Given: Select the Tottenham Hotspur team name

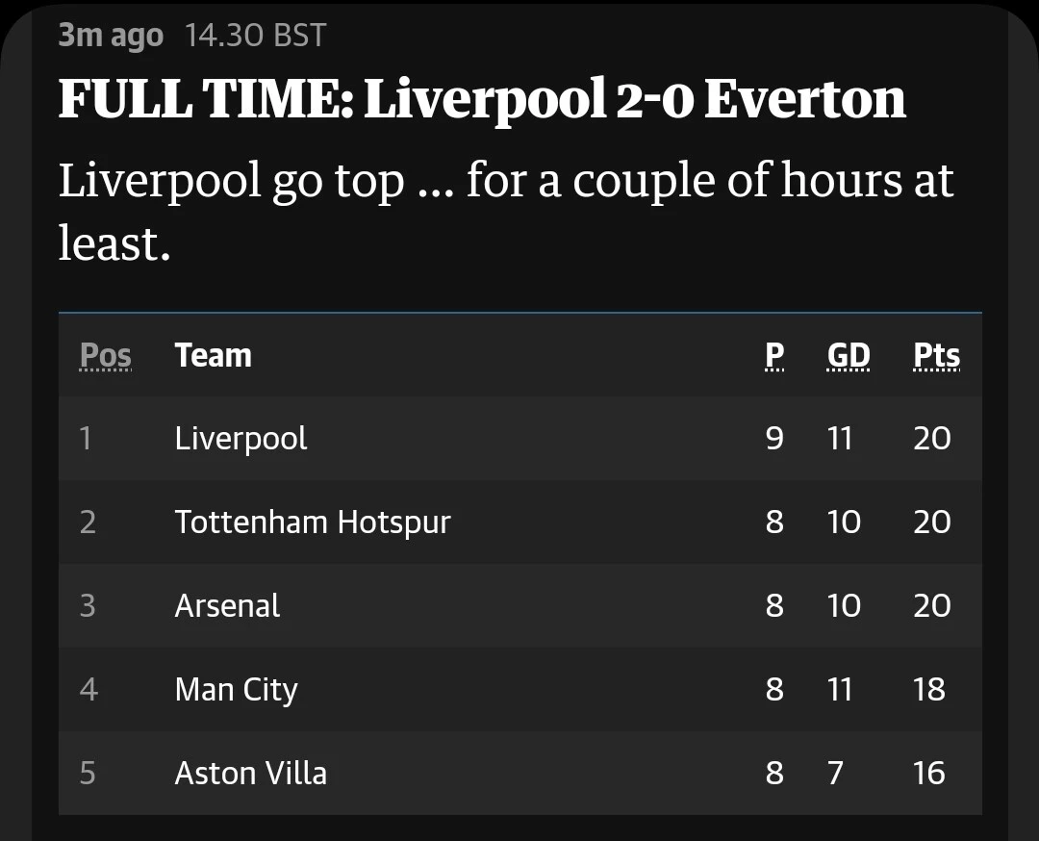Looking at the screenshot, I should (x=313, y=522).
